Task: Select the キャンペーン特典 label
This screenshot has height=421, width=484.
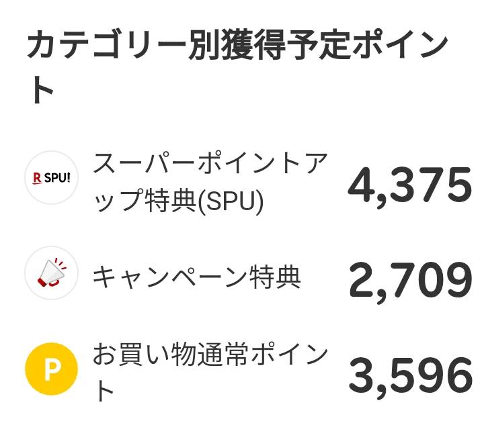Action: click(196, 277)
